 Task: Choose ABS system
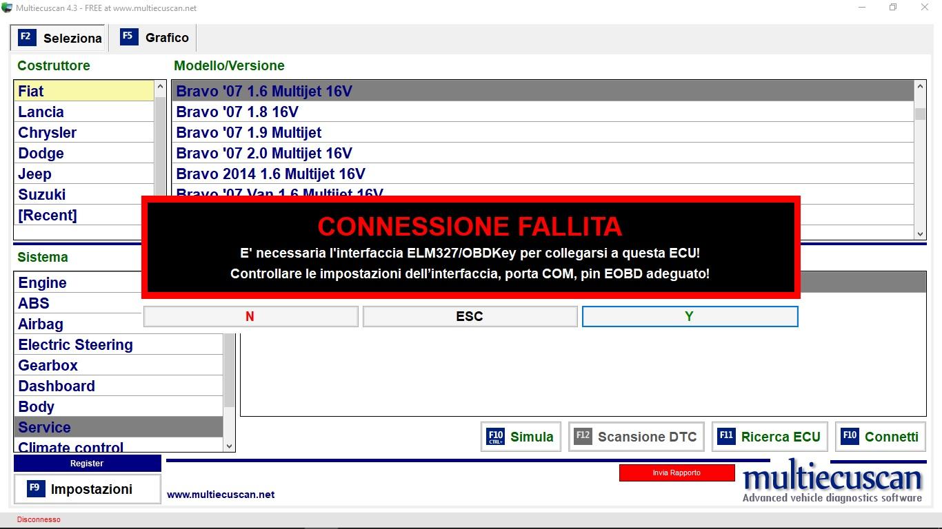pos(78,303)
